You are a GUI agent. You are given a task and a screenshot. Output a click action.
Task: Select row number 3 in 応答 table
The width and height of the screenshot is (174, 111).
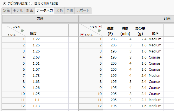click(14, 51)
